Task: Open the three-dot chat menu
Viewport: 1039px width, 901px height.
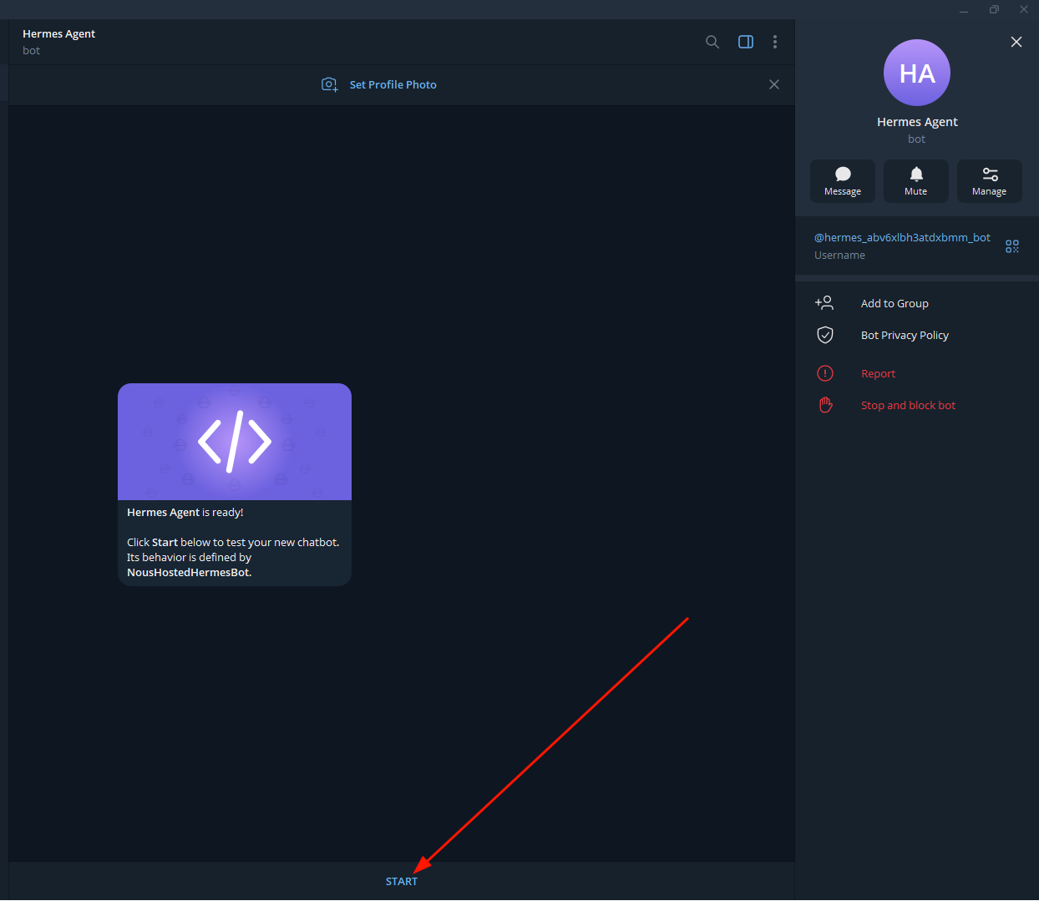Action: 775,42
